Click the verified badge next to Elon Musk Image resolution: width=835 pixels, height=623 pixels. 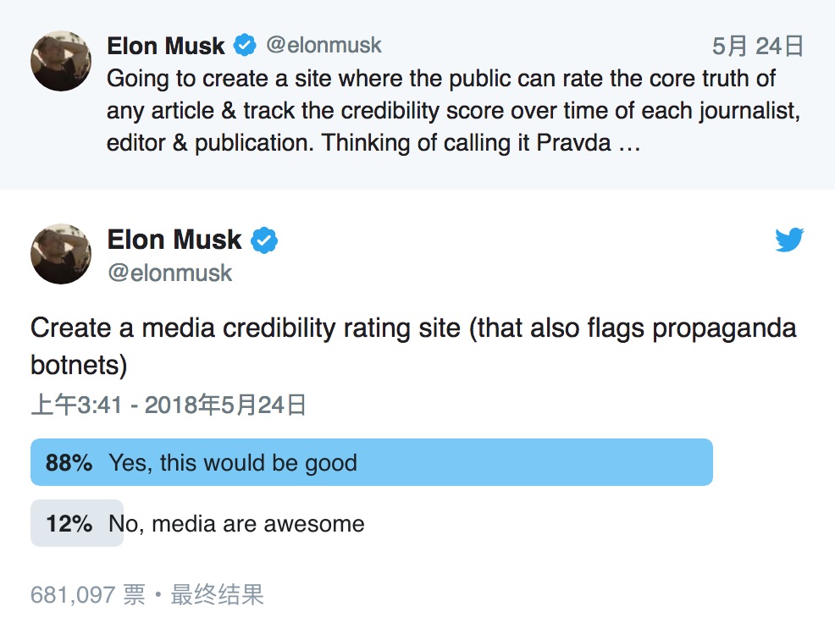pos(263,240)
